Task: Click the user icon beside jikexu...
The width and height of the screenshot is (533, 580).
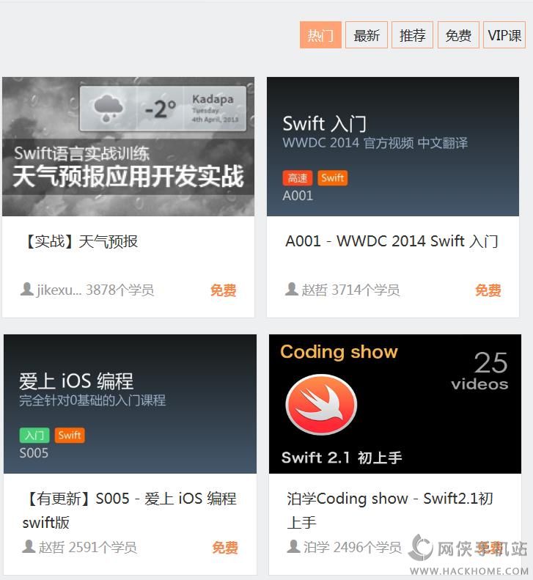Action: tap(26, 289)
